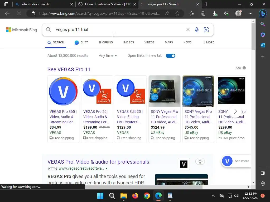This screenshot has width=270, height=202.
Task: Select the CHAT tab
Action: coord(81,42)
